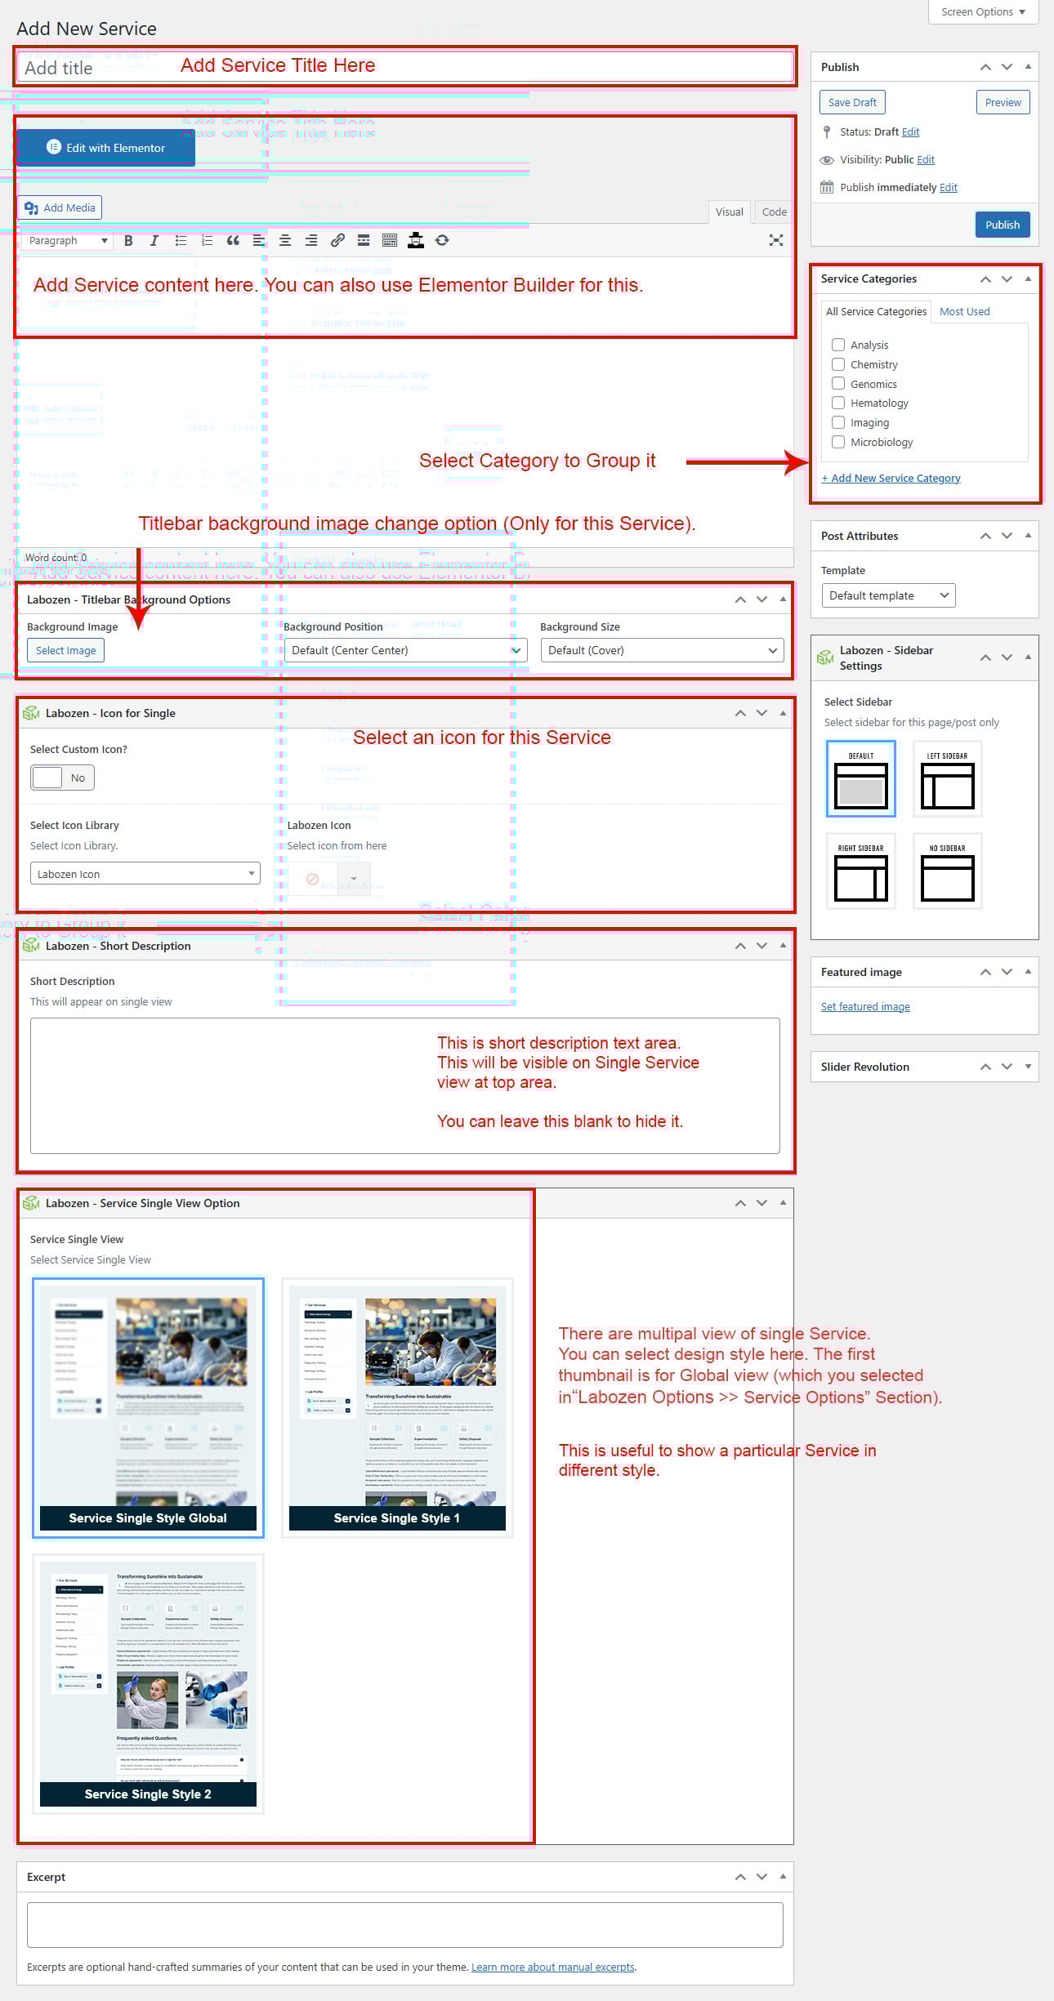This screenshot has height=2001, width=1054.
Task: Click the Blockquote icon
Action: coord(233,241)
